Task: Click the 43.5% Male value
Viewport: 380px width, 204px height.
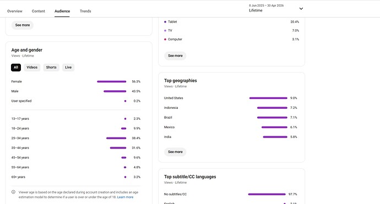Action: click(136, 91)
